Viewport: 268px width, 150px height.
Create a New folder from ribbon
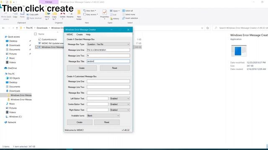(x=79, y=15)
